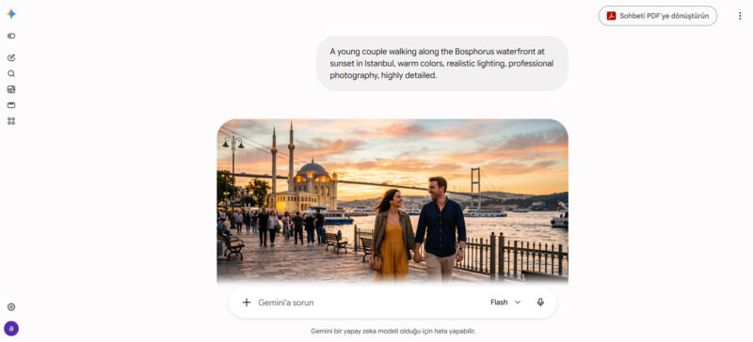Toggle the sidebar expand control
The height and width of the screenshot is (342, 753).
click(x=11, y=36)
